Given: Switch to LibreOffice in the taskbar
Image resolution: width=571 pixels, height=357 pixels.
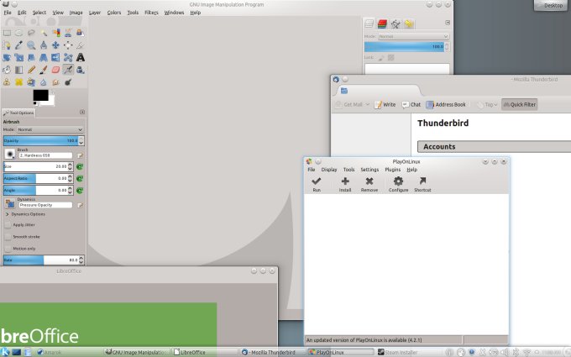Looking at the screenshot, I should (205, 352).
